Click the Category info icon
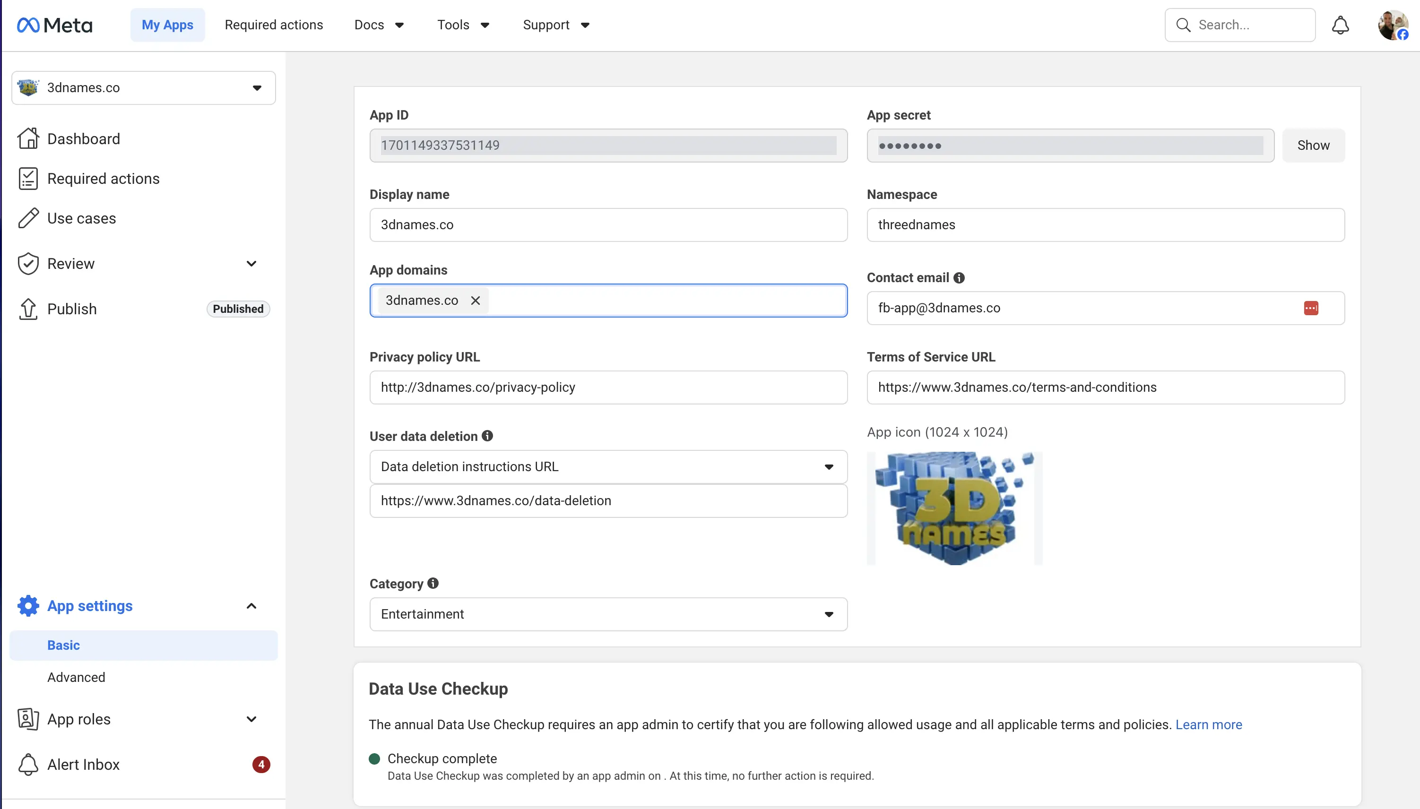Viewport: 1420px width, 809px height. click(x=433, y=583)
